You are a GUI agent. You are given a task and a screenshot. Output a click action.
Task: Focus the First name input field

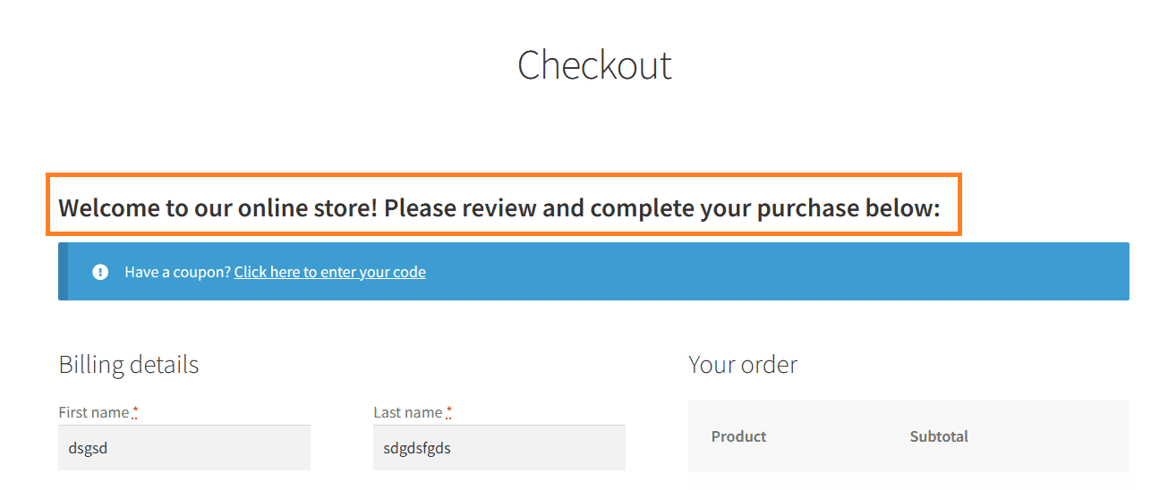point(184,448)
